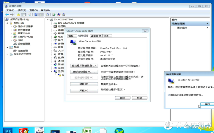Select 本地用户和组 in the left tree
Viewport: 214px width, 133px height.
tap(25, 37)
